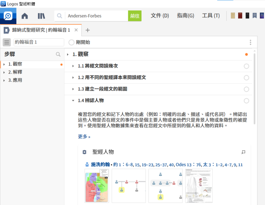Image resolution: width=265 pixels, height=205 pixels.
Task: Mark step 1.4 辨認人物 as complete
Action: point(246,101)
